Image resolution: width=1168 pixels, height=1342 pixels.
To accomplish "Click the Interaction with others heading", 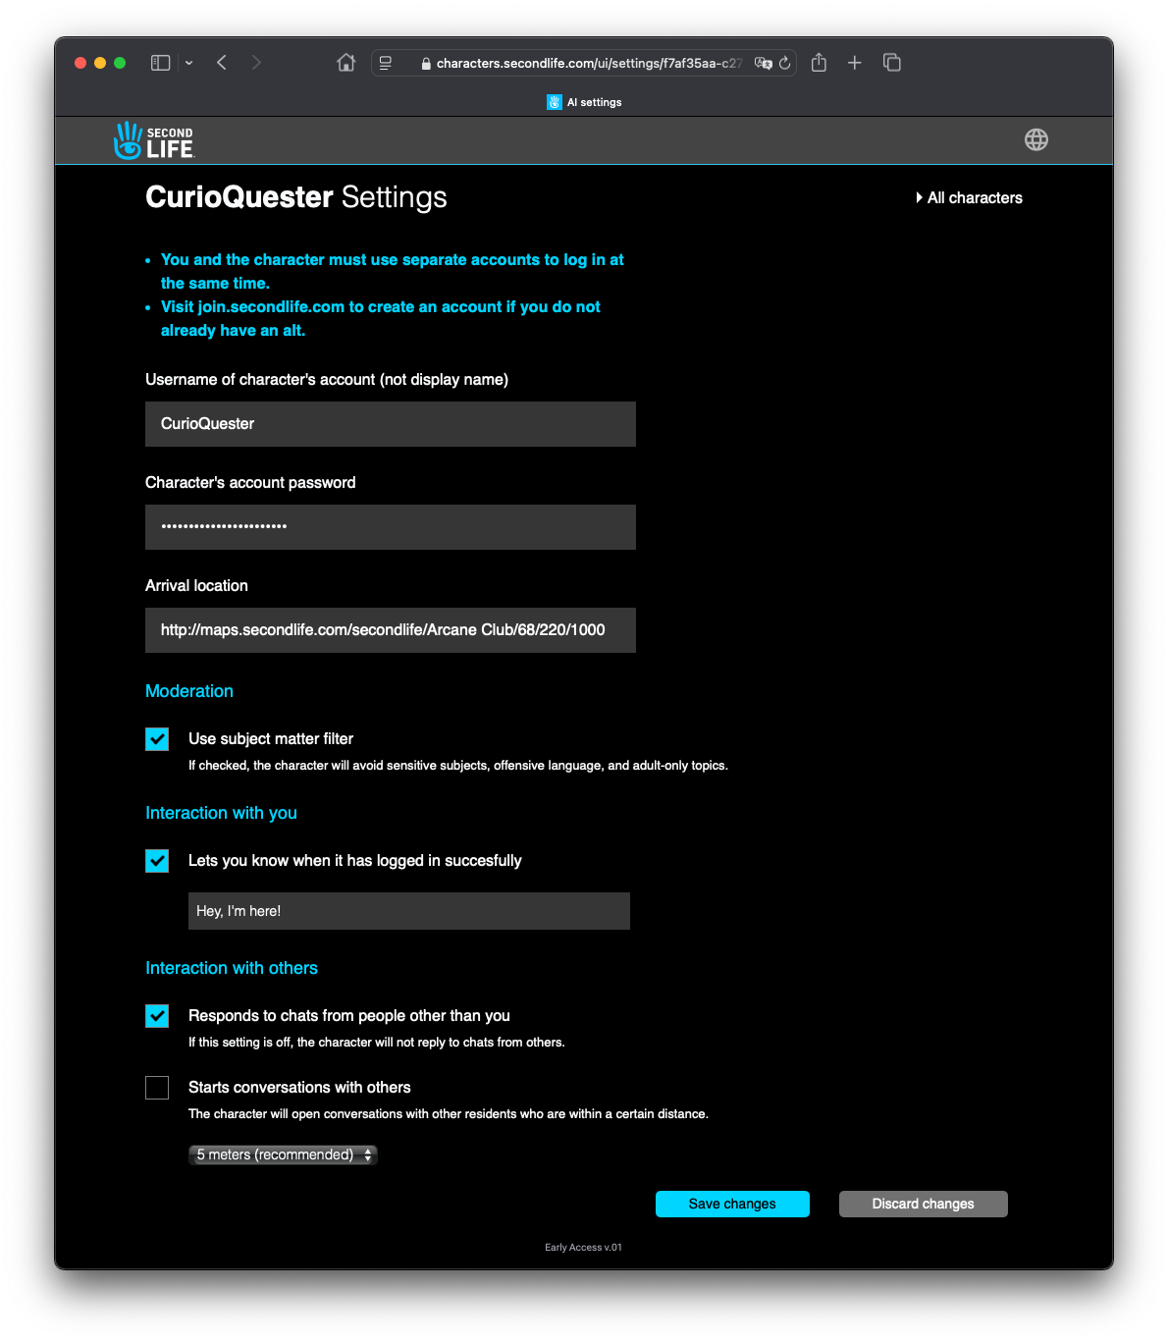I will click(x=232, y=968).
